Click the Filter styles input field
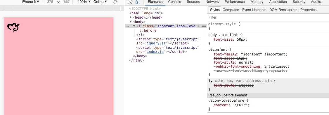The image size is (329, 115). (268, 17)
